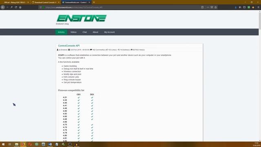The image size is (261, 147).
Task: Click the green extension icon in toolbar
Action: tap(249, 7)
